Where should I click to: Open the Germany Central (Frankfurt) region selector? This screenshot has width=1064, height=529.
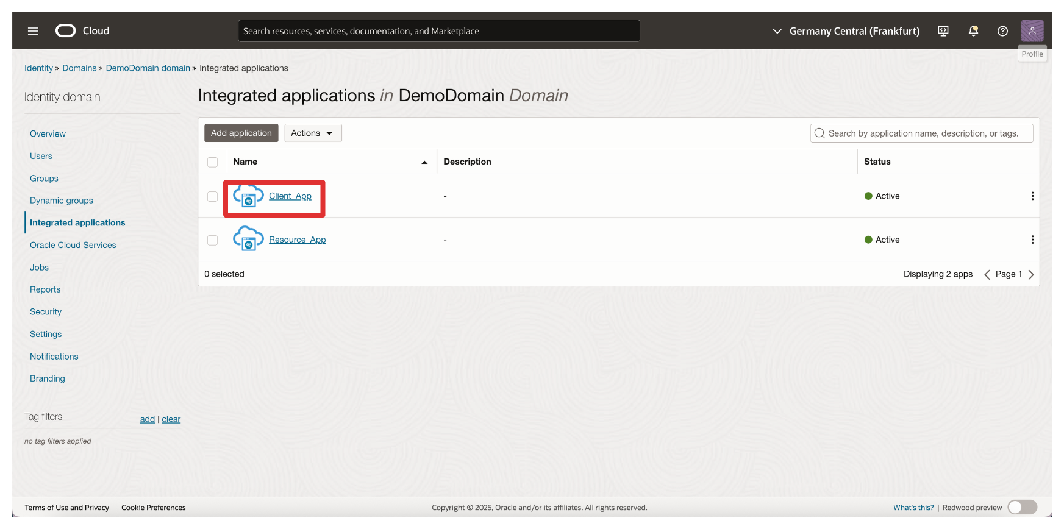coord(846,31)
